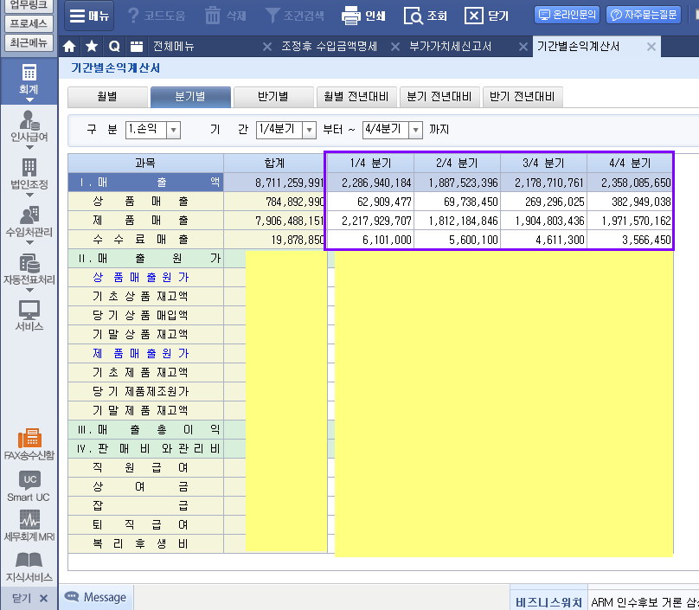Image resolution: width=699 pixels, height=610 pixels.
Task: Open the 회계 accounting module
Action: coord(29,80)
